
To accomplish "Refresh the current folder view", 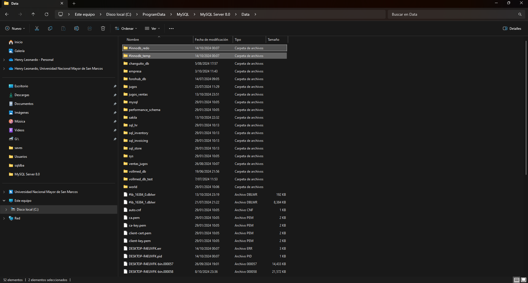I will coord(47,14).
